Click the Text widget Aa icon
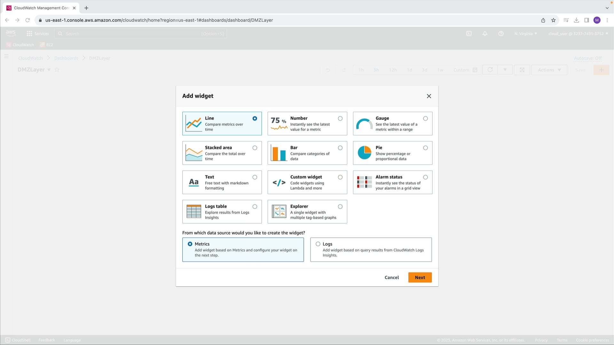The image size is (614, 345). click(194, 182)
